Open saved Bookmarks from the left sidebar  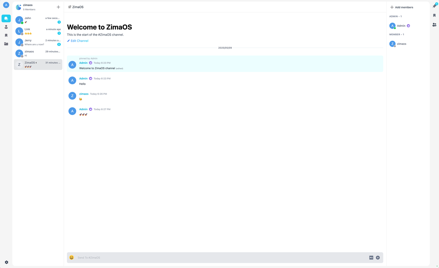[6, 35]
